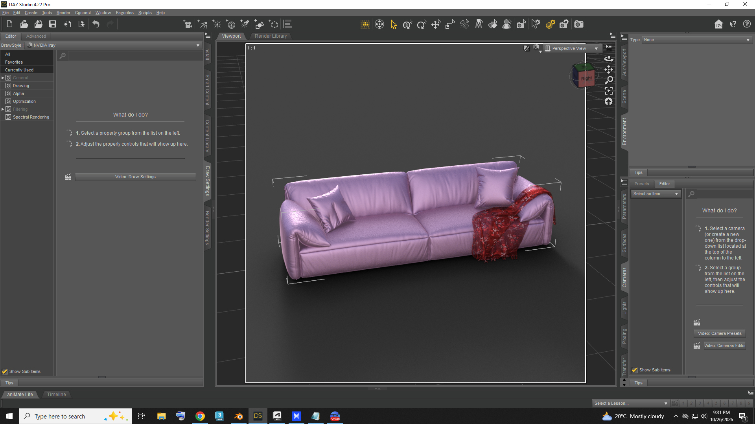The width and height of the screenshot is (755, 424).
Task: Activate the Node Selection arrow tool
Action: [x=394, y=24]
